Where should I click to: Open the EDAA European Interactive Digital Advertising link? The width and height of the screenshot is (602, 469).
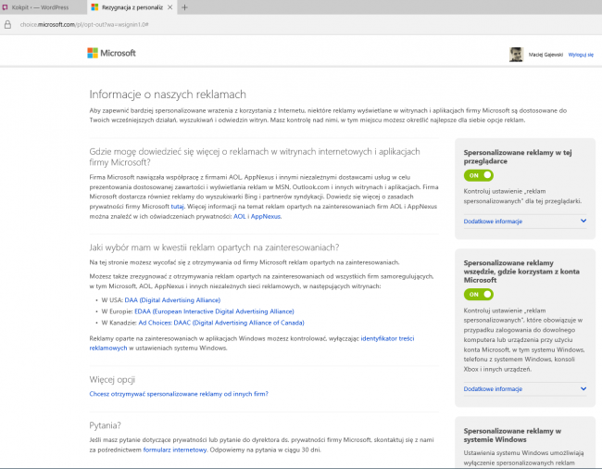coord(214,311)
